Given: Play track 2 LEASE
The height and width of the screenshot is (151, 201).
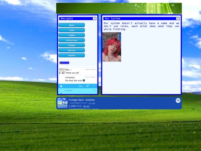Looking at the screenshot, I should [79, 106].
